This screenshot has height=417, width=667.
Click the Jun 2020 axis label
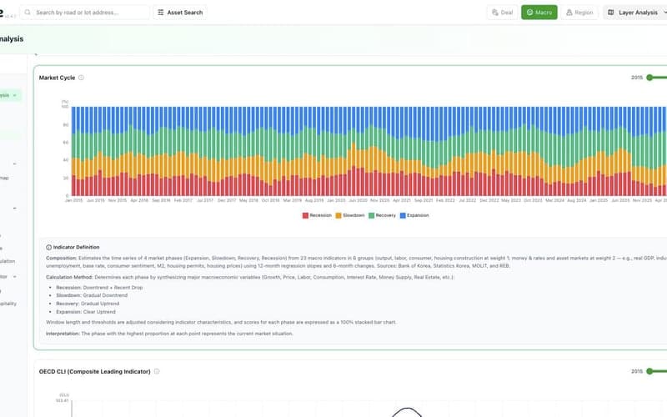358,200
